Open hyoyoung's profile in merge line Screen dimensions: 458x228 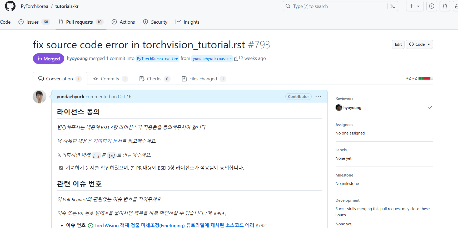(x=77, y=58)
